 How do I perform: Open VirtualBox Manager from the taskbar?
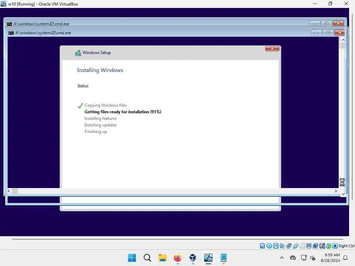pyautogui.click(x=193, y=258)
